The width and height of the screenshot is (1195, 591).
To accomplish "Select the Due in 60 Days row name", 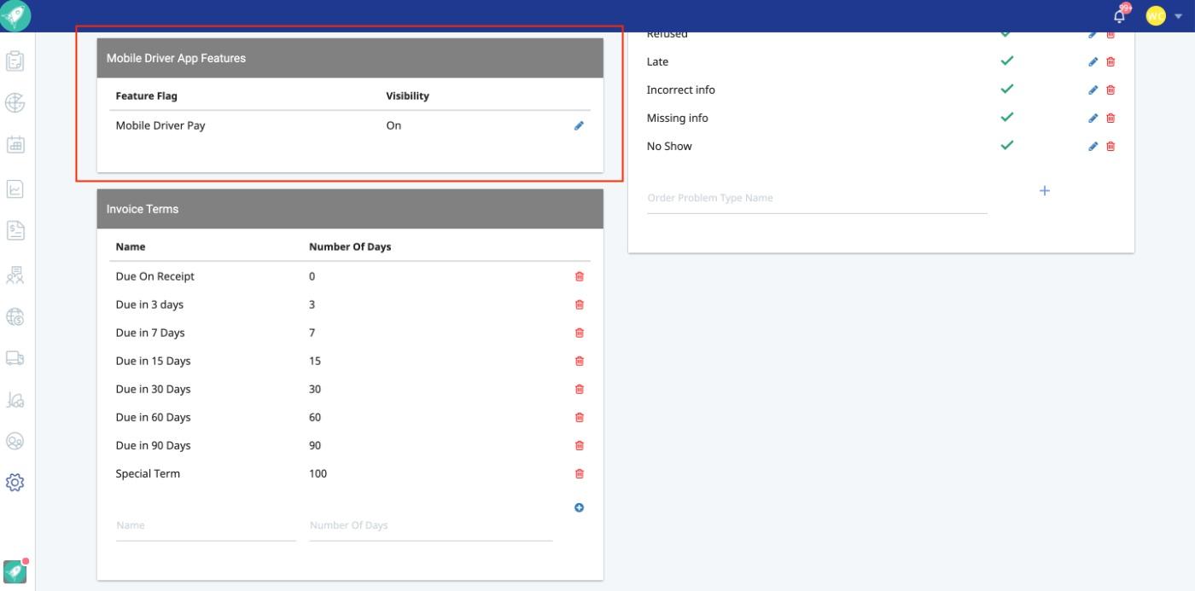I will pyautogui.click(x=153, y=417).
